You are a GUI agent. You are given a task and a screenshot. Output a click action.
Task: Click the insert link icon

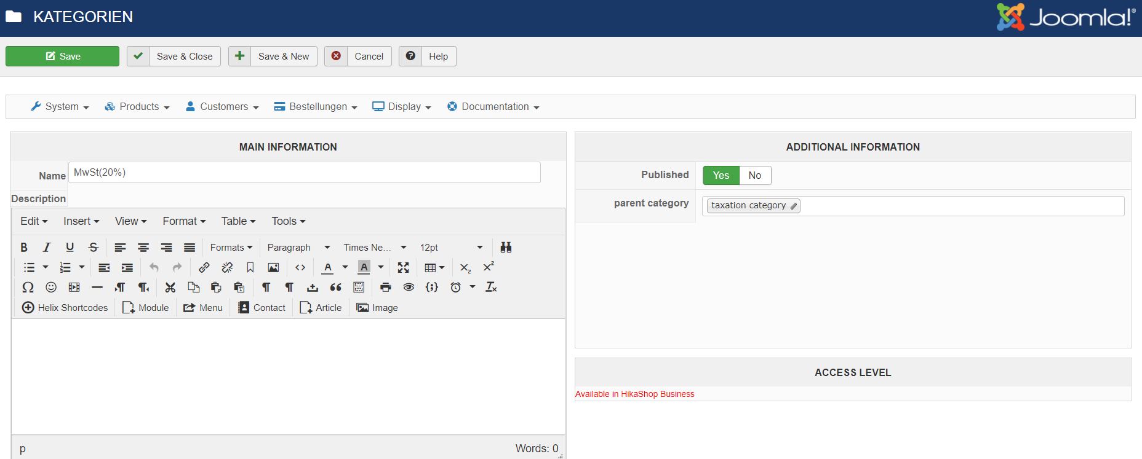pyautogui.click(x=204, y=267)
